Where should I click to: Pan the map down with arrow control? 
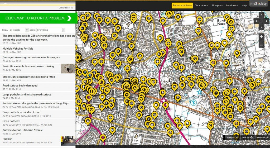coord(261,27)
